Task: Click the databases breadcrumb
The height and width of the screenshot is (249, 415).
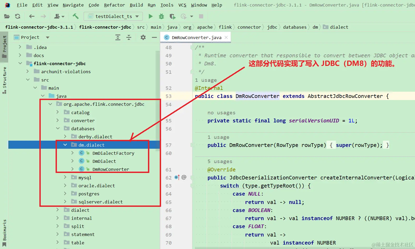Action: (x=295, y=27)
